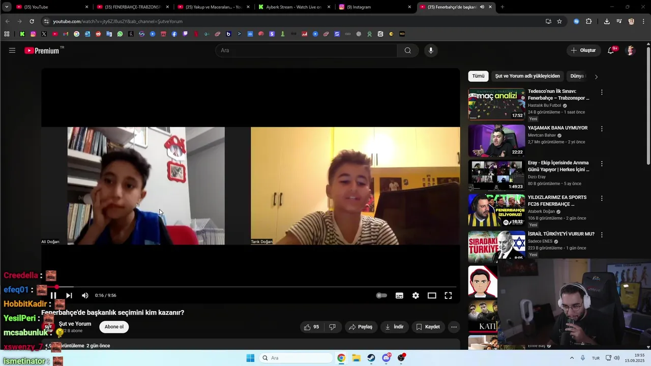Bookmark this page with the star
651x366 pixels.
(559, 21)
